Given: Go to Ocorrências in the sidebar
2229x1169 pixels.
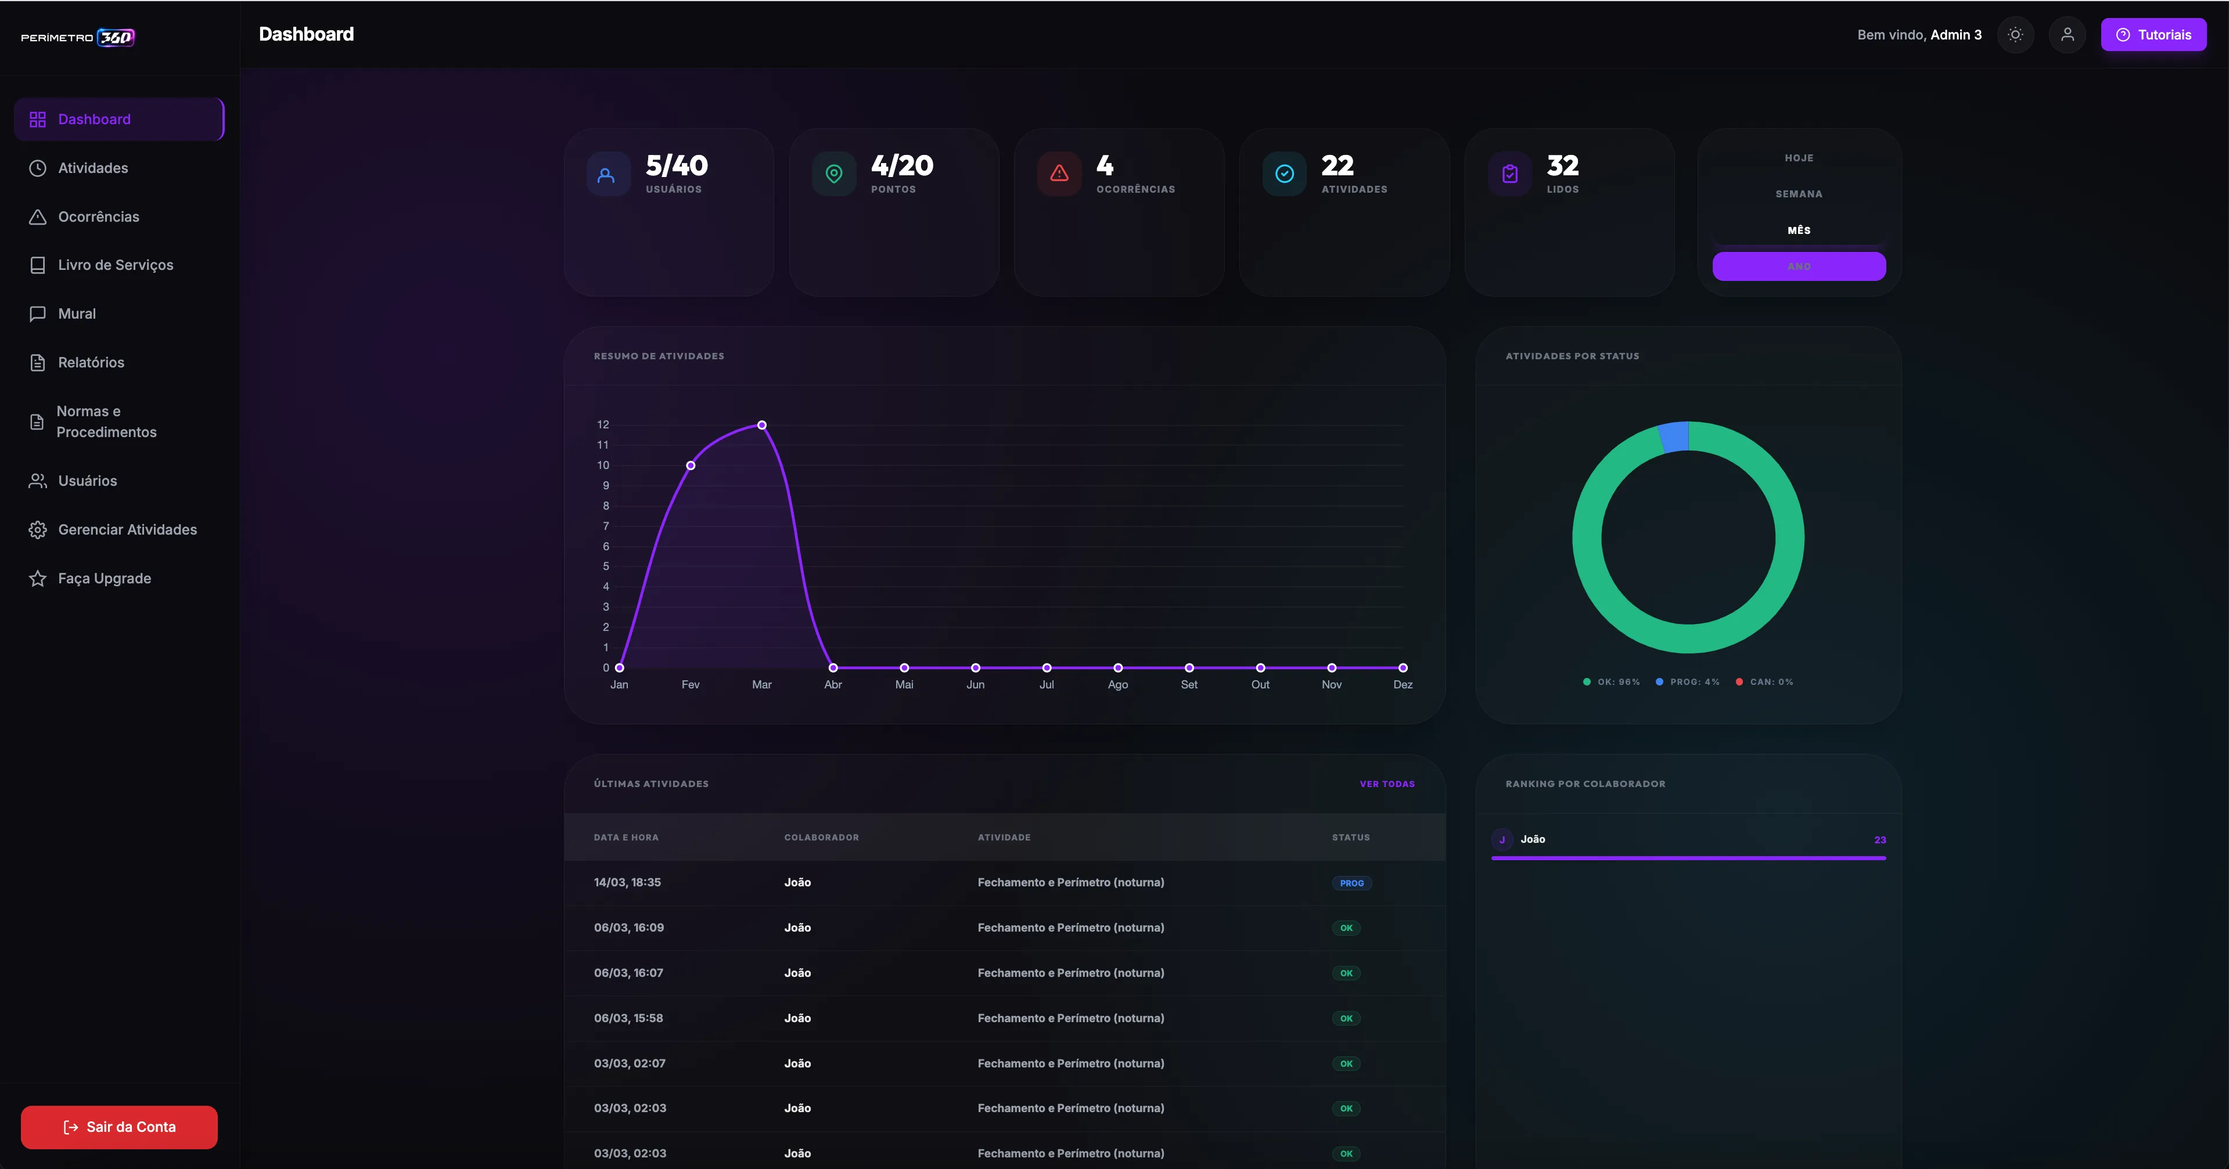Looking at the screenshot, I should pos(120,217).
